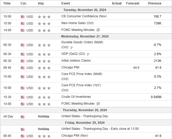
Task: Click the importance stars for Core PCE Price Index (MoM)
Action: pos(44,77)
